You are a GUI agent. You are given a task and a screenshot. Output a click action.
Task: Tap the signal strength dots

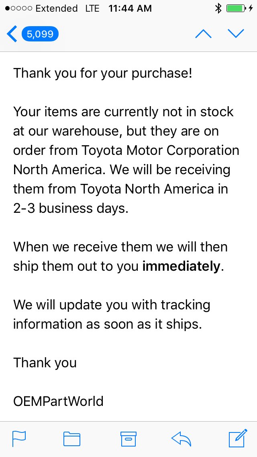19,8
